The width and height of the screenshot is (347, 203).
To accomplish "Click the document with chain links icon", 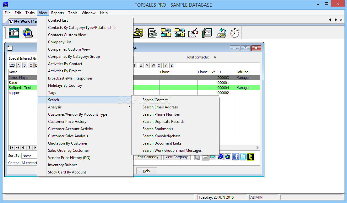I will [152, 33].
